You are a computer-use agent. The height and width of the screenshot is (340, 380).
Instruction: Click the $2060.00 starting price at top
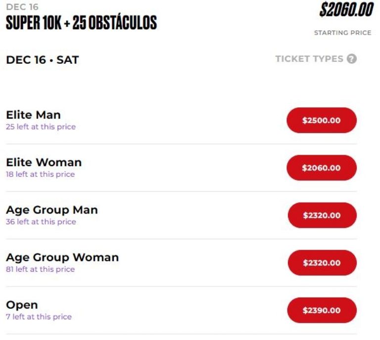pos(346,10)
